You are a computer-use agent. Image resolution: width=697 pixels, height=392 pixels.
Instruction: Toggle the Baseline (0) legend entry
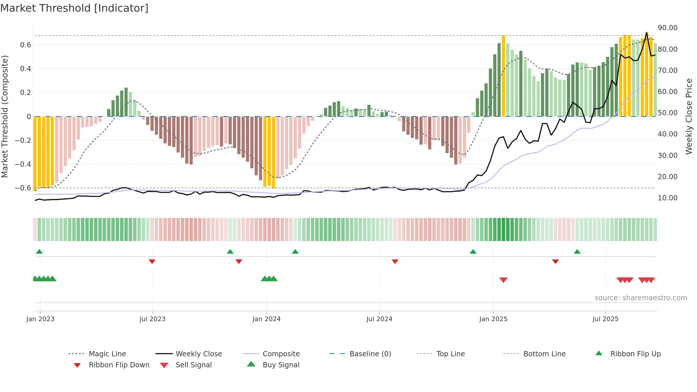click(x=360, y=354)
